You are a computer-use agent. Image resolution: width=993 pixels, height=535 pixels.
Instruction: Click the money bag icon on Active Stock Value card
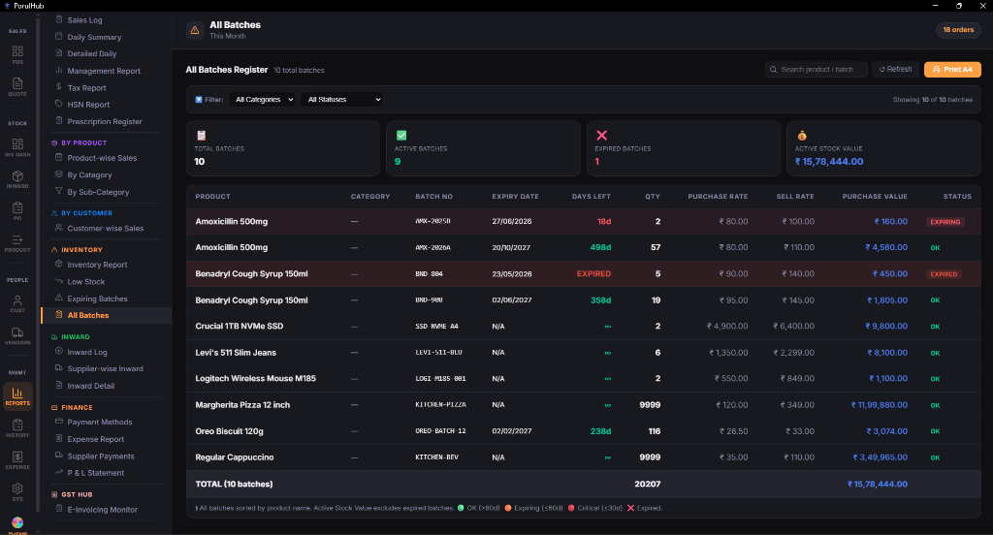coord(802,135)
